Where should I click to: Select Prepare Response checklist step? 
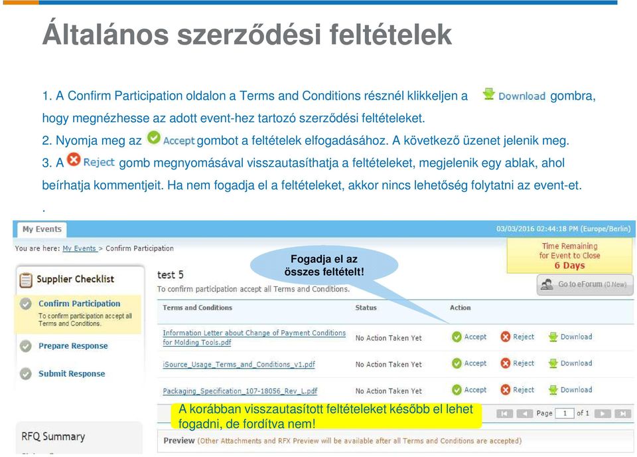pyautogui.click(x=73, y=346)
